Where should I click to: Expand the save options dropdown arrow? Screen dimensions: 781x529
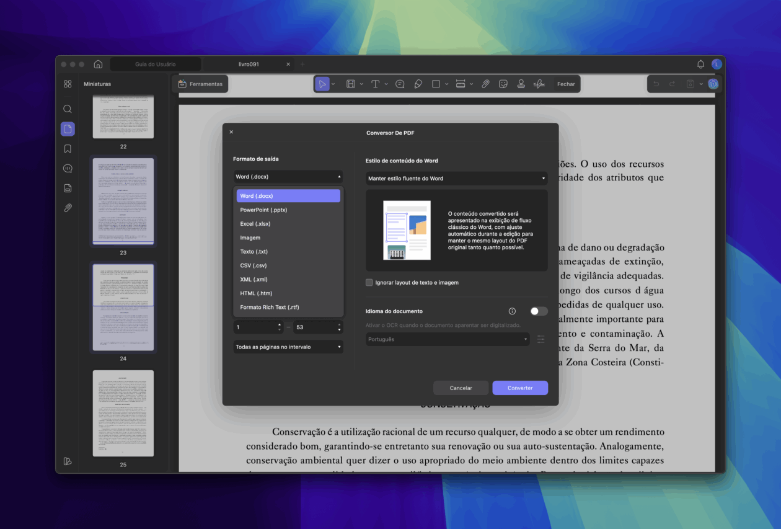701,84
